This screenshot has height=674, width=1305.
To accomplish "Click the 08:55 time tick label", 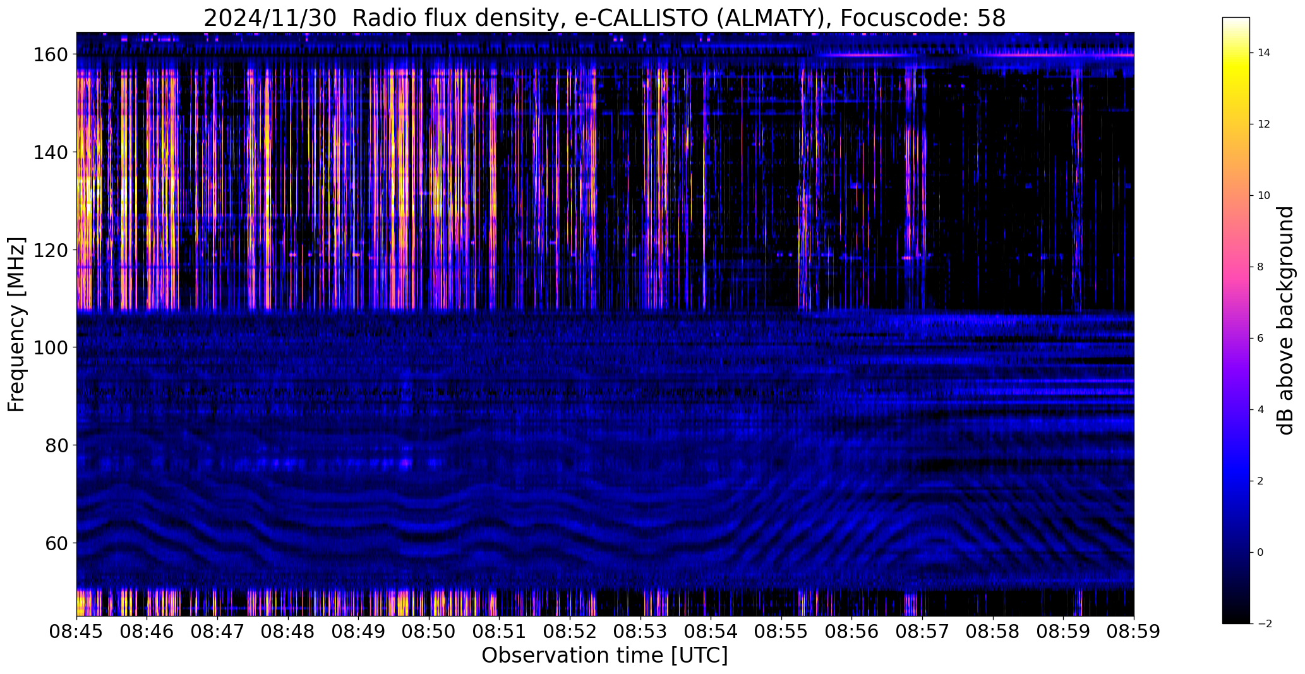I will click(781, 632).
